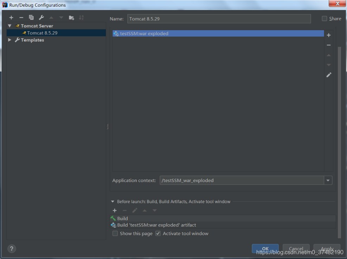Focus Application context text field
347x259 pixels.
click(x=242, y=180)
